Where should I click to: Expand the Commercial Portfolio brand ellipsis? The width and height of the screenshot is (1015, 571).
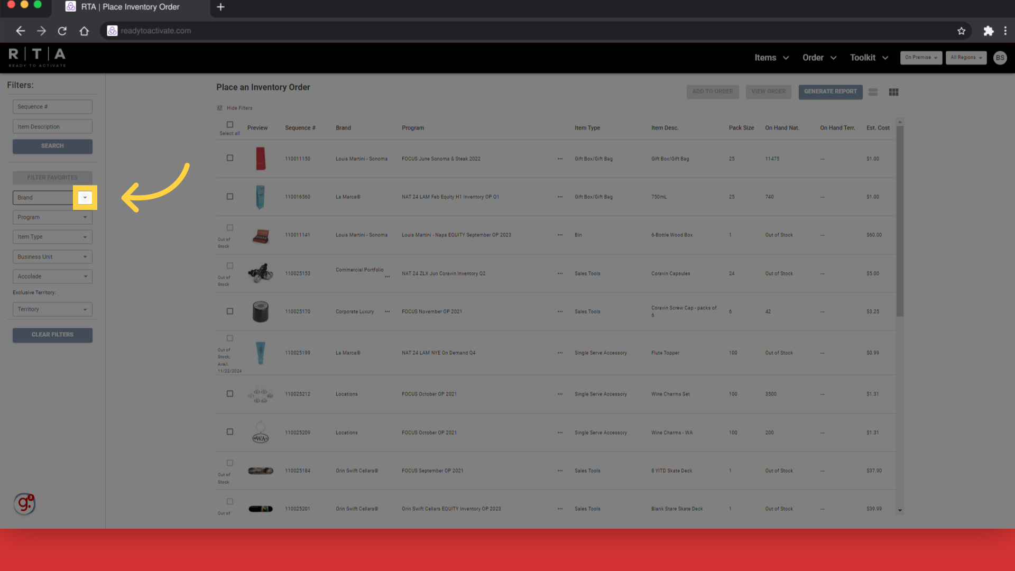click(387, 277)
